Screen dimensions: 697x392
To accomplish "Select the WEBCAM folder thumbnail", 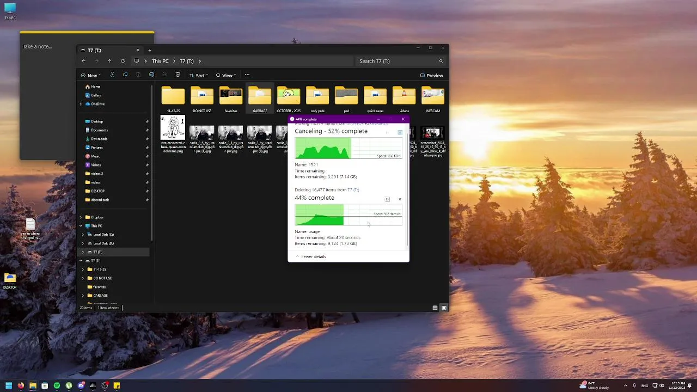I will click(433, 99).
